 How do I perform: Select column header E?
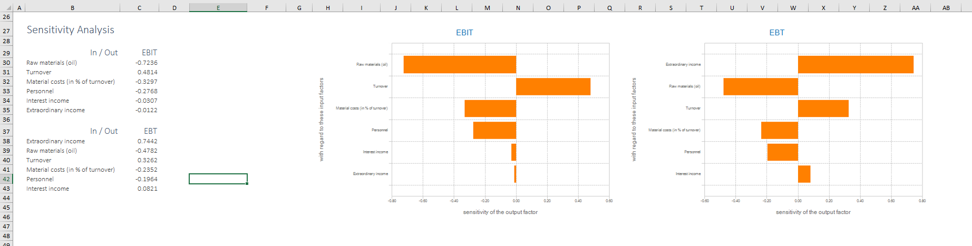point(218,7)
